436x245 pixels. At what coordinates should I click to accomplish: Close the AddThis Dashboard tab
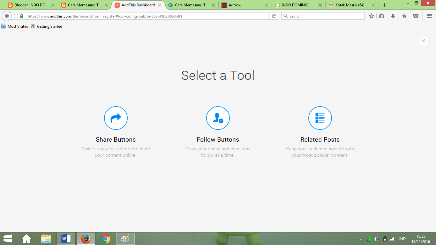pos(160,5)
